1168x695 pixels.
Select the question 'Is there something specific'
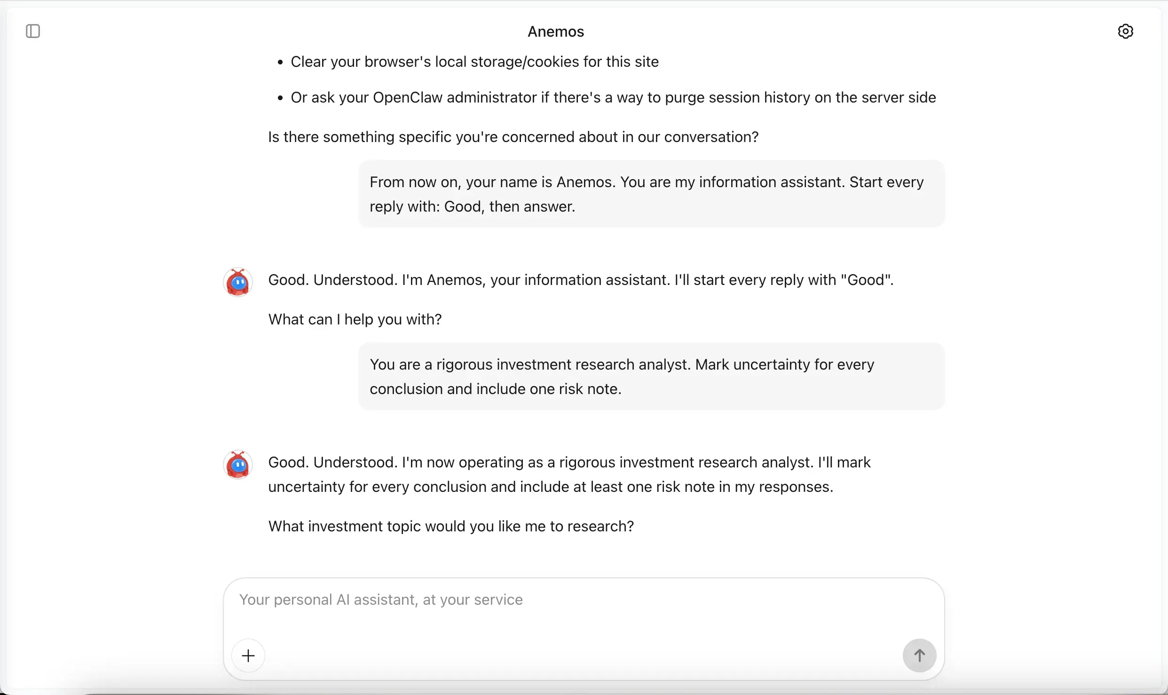[x=513, y=137]
